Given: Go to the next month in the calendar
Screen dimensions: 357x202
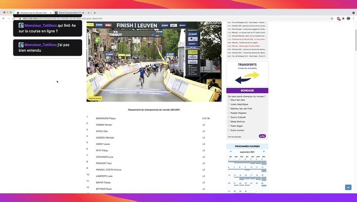Looking at the screenshot, I should 264,151.
